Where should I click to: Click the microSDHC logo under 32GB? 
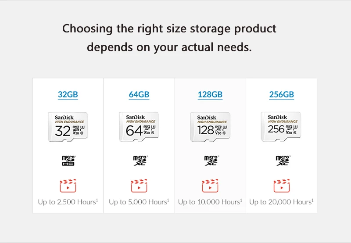[68, 160]
